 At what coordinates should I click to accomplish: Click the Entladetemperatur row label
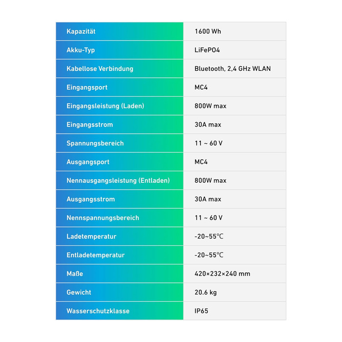[96, 255]
